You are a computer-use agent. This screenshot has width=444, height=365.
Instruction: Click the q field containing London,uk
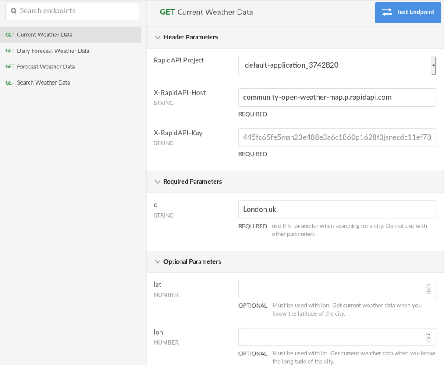pos(337,209)
